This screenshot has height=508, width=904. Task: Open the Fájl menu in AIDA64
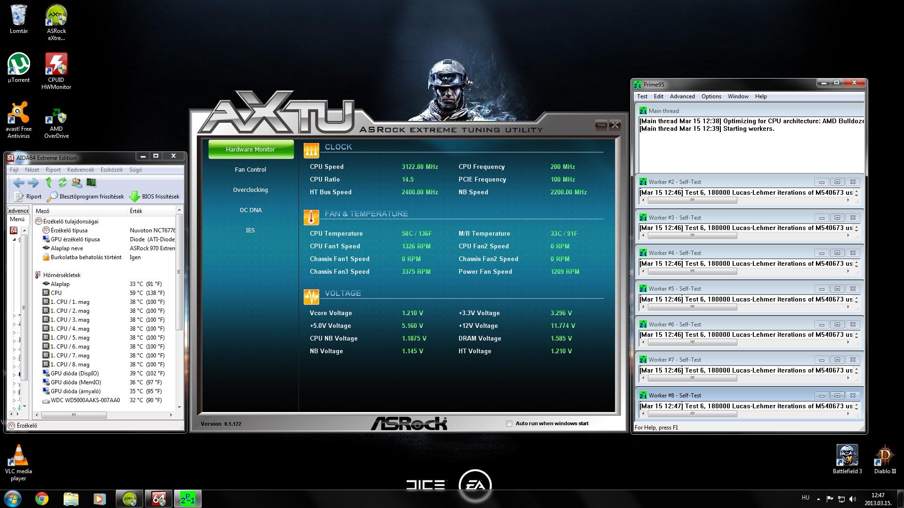(14, 170)
